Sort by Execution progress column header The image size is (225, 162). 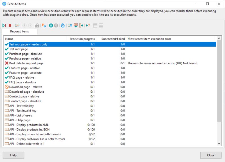(x=81, y=39)
